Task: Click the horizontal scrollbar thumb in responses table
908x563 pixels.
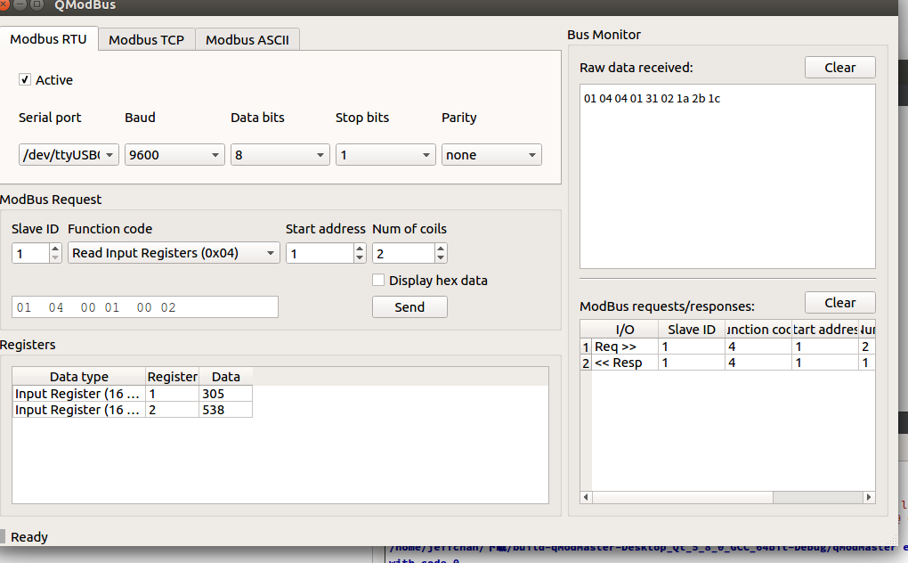Action: (683, 497)
